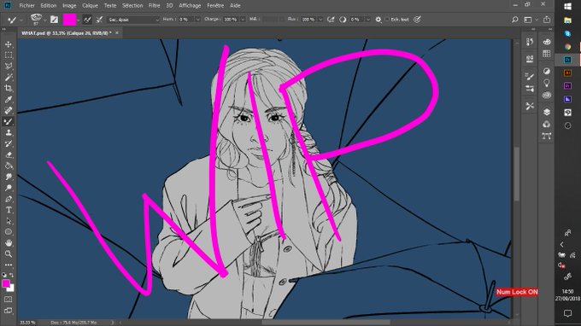Select the Lasso tool
The height and width of the screenshot is (326, 581).
coord(9,67)
